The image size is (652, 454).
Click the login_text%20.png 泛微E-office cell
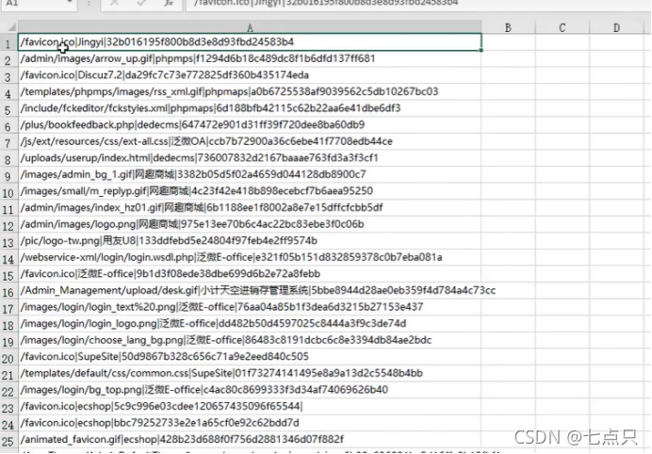(x=250, y=307)
